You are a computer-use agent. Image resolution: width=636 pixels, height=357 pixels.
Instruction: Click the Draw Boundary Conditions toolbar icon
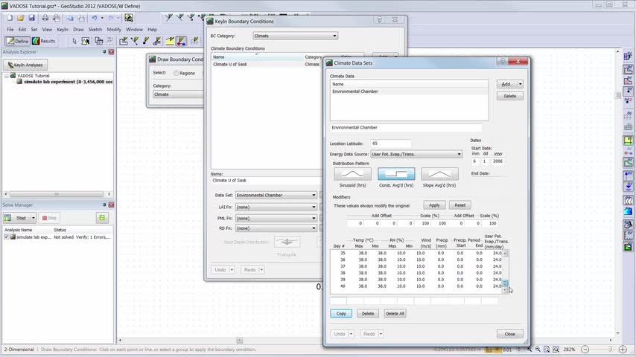click(181, 41)
